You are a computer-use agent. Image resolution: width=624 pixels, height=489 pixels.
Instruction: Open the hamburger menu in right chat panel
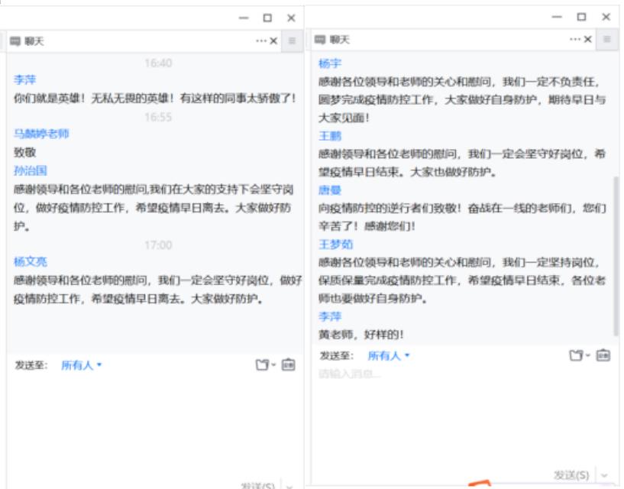(606, 39)
